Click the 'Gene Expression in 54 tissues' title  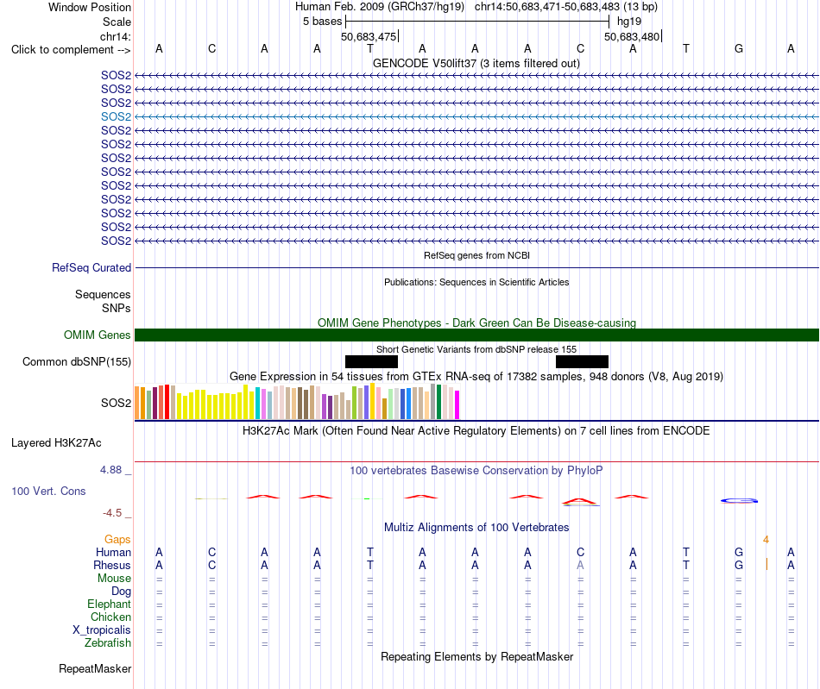(476, 377)
